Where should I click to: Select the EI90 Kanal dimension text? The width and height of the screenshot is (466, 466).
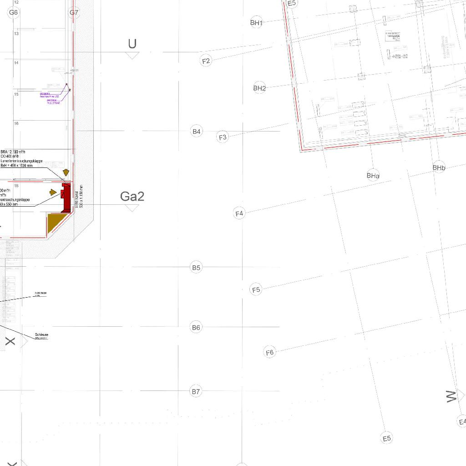(79, 197)
